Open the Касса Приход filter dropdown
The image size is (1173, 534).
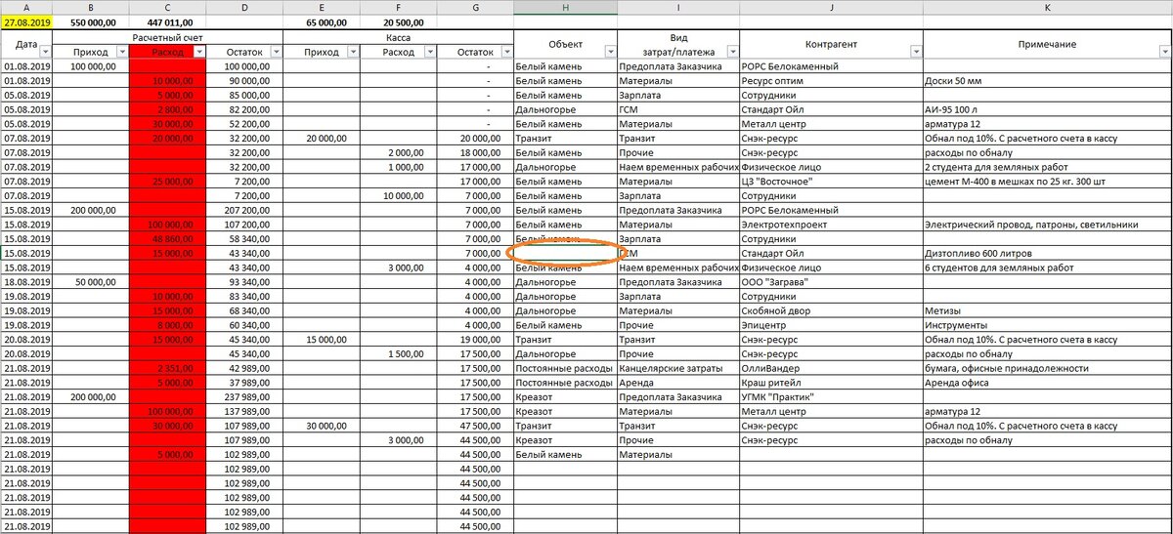pyautogui.click(x=352, y=52)
